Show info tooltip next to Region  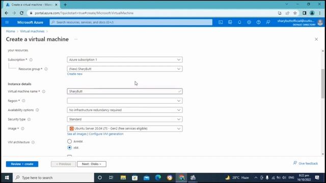(23, 101)
